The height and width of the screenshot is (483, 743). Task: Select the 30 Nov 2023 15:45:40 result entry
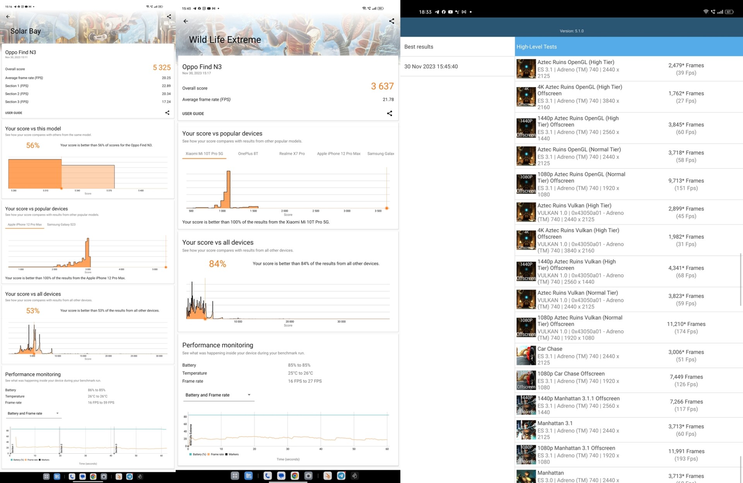point(457,66)
